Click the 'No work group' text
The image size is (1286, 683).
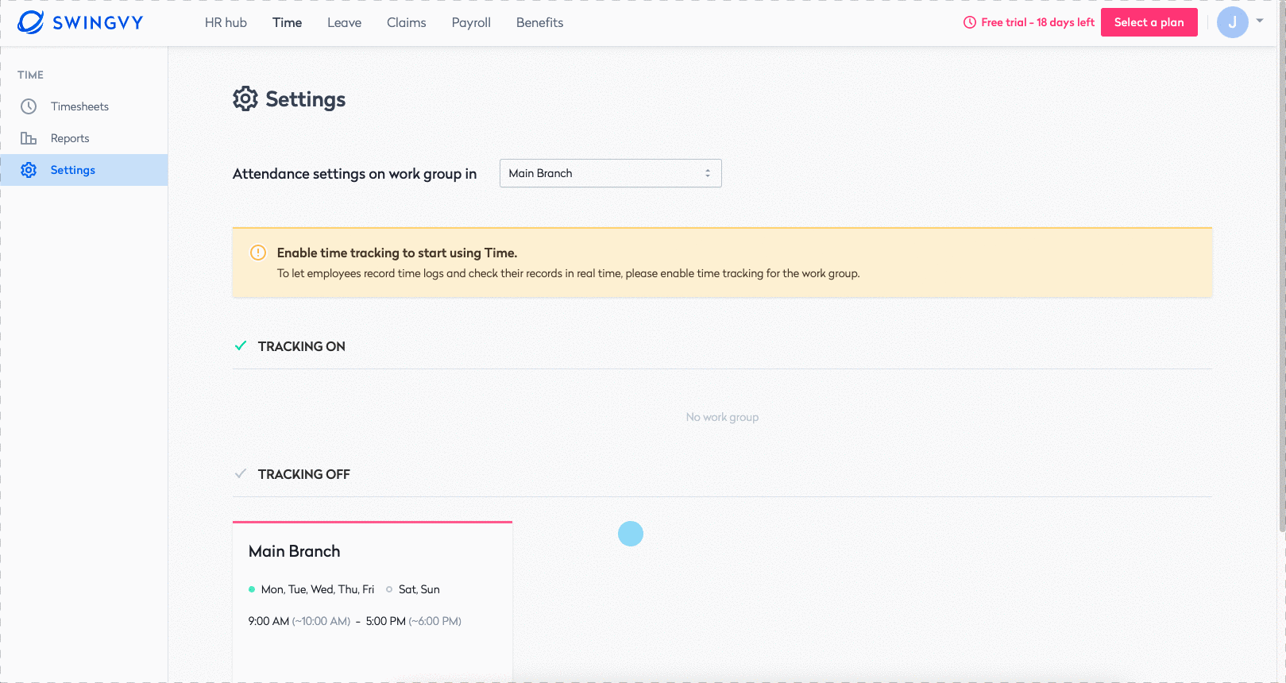(x=722, y=417)
